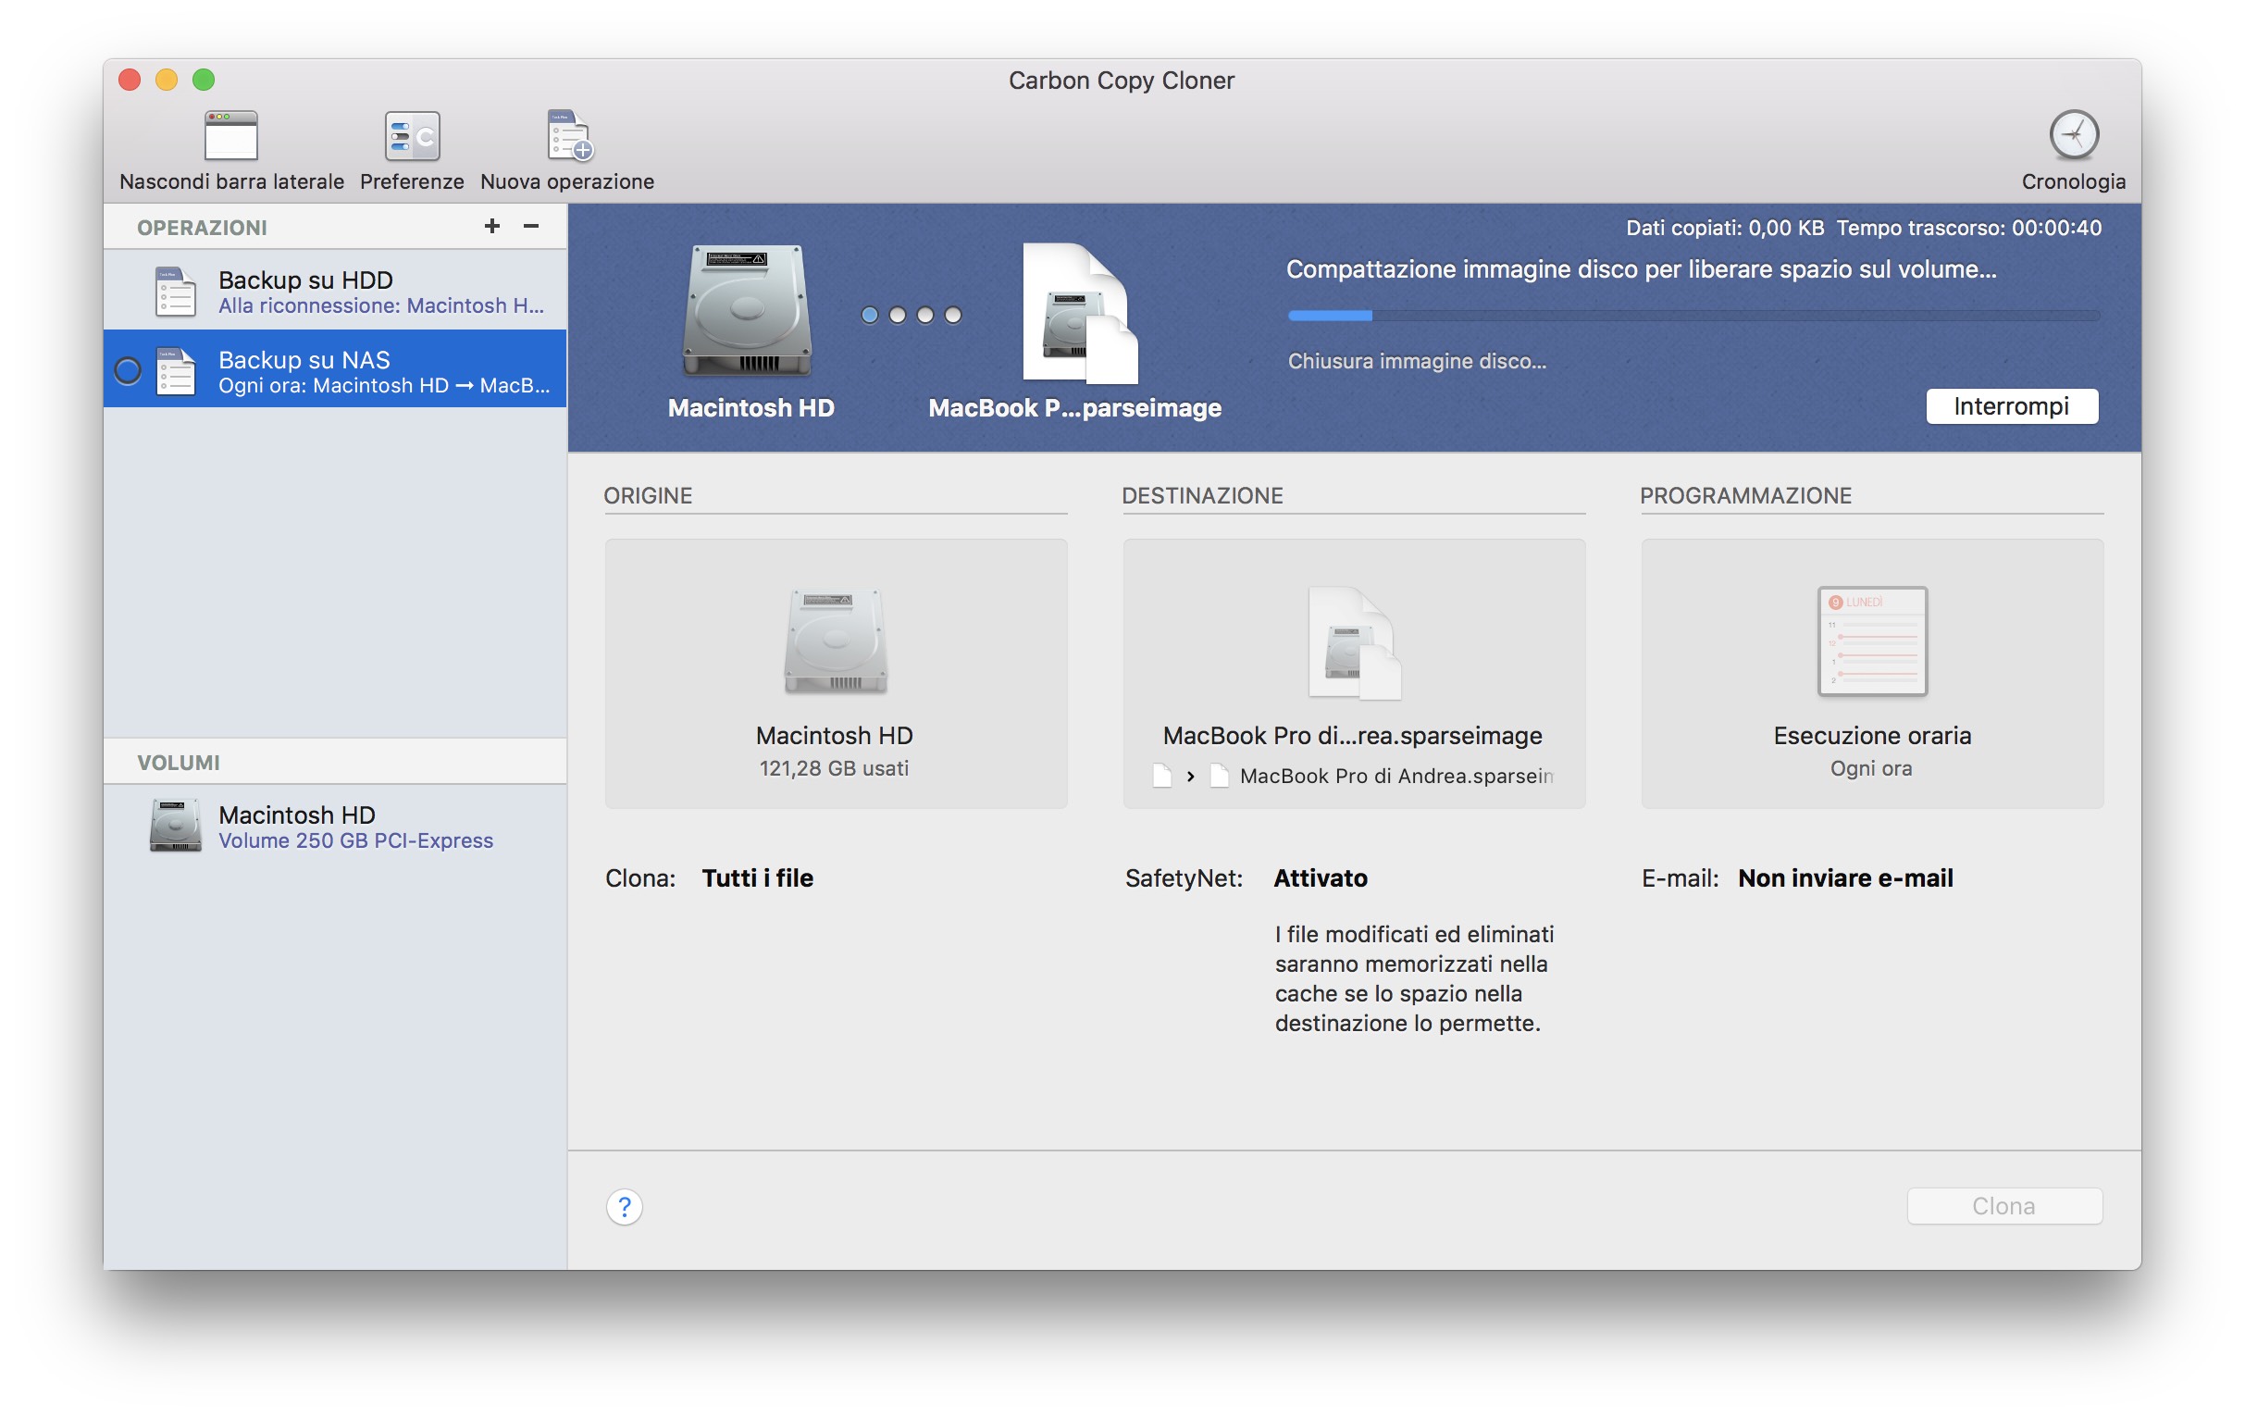The image size is (2245, 1418).
Task: Click the sparseimage destination icon in blue header
Action: [1080, 313]
